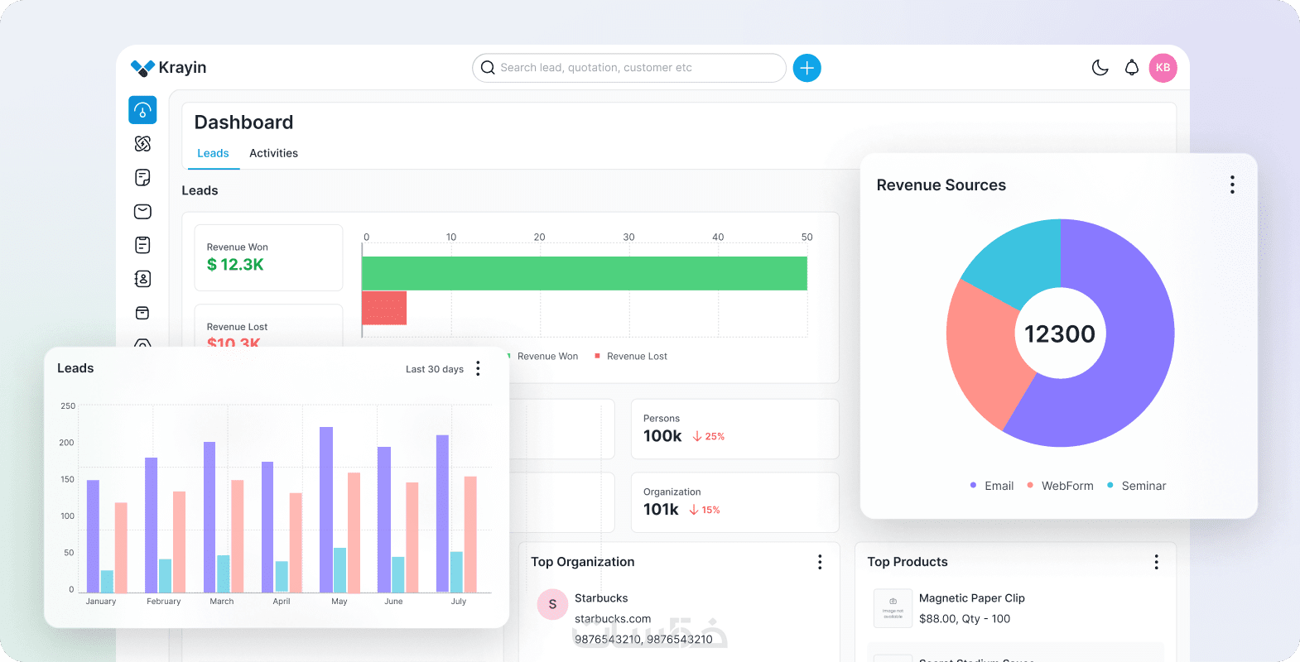Open the Contacts sidebar icon
The height and width of the screenshot is (662, 1300).
142,279
